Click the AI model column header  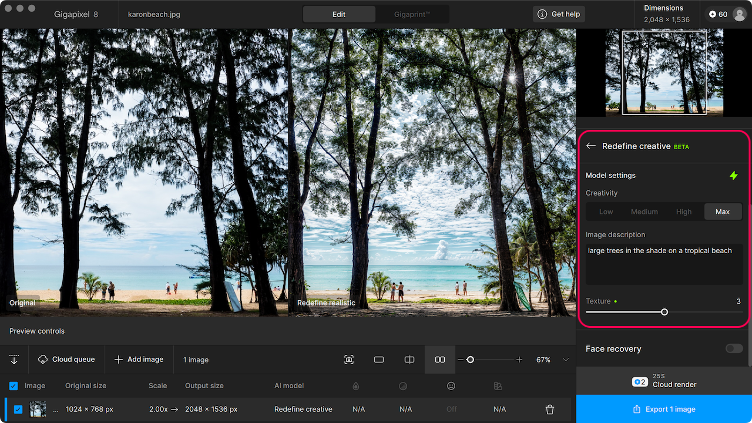point(289,386)
